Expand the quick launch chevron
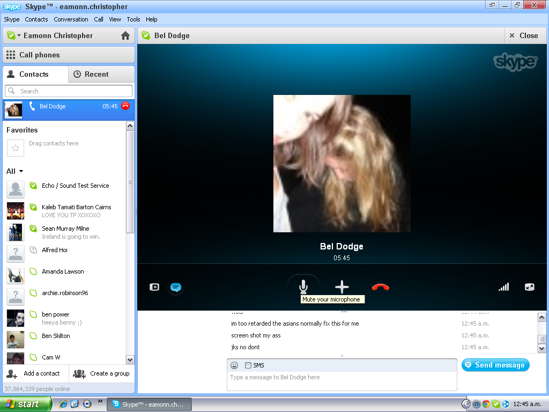549x412 pixels. pyautogui.click(x=100, y=401)
